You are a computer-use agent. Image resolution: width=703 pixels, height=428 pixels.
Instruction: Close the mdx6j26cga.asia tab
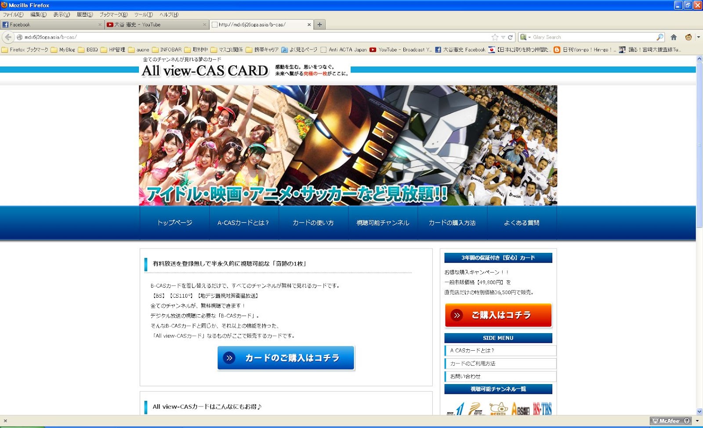coord(309,25)
